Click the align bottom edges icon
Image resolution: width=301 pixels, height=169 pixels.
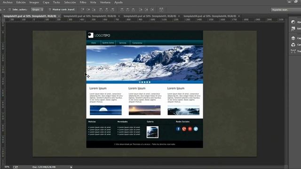(x=94, y=9)
